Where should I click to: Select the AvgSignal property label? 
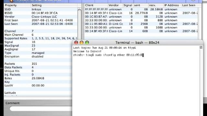(x=11, y=49)
